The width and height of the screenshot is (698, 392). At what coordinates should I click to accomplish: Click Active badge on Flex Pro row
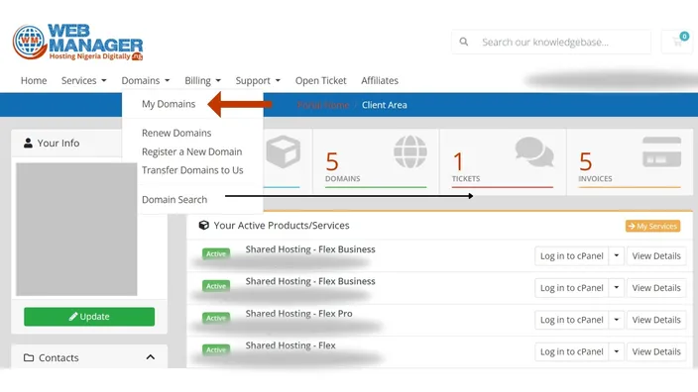pyautogui.click(x=216, y=318)
